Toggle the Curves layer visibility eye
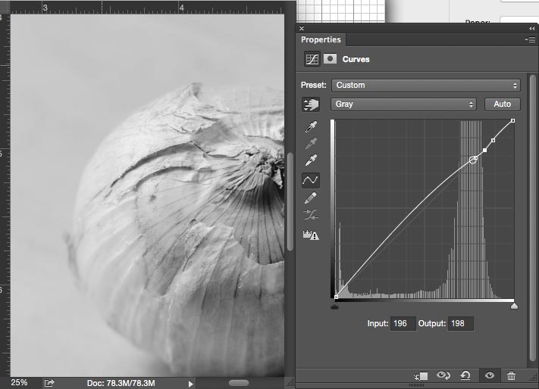This screenshot has width=539, height=389. (x=490, y=375)
